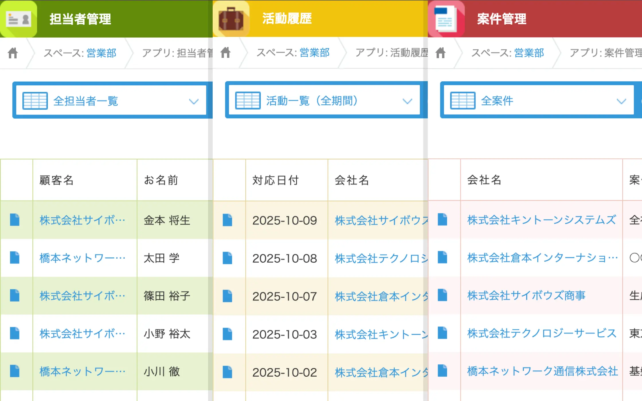Screen dimensions: 642x401
Task: Click the 担当者管理 app ID card icon
Action: tap(18, 19)
